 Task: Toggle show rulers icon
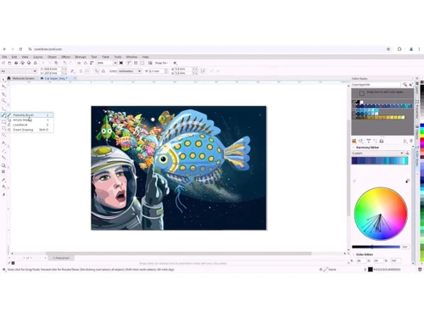129,63
